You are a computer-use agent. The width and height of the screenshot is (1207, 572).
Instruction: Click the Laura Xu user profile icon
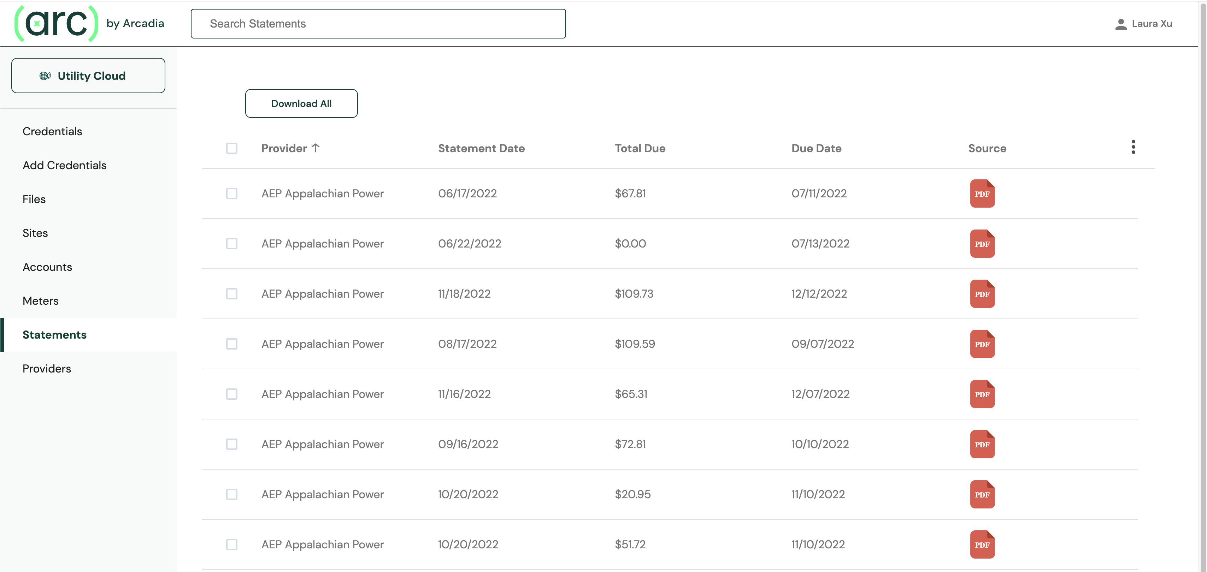coord(1120,24)
